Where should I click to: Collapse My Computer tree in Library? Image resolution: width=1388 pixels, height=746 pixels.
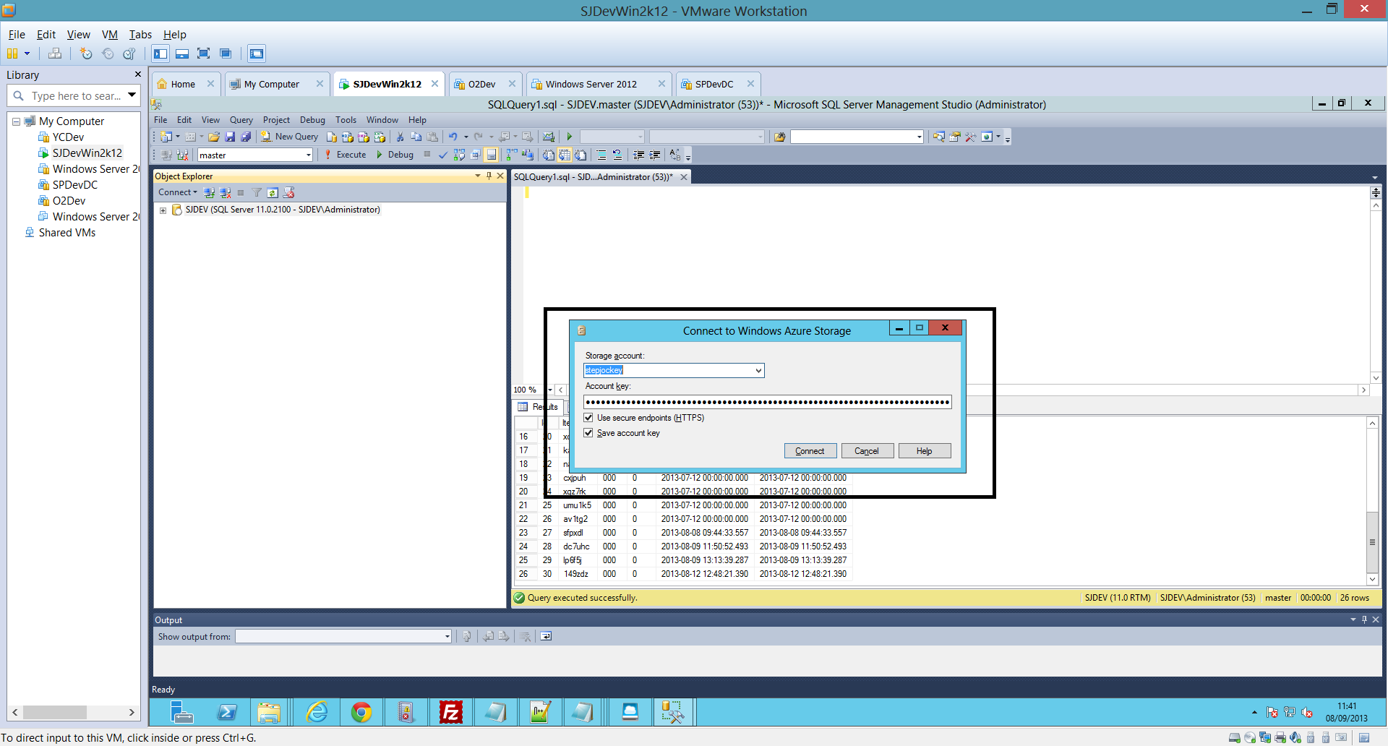[x=16, y=121]
